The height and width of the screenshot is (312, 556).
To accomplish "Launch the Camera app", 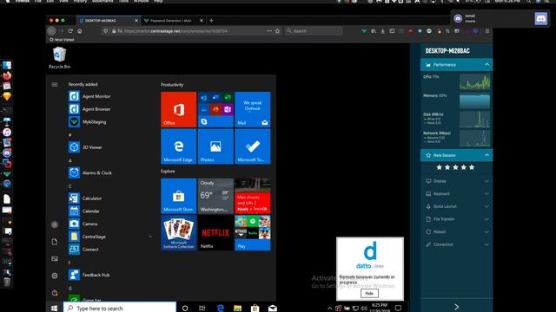I will [x=83, y=224].
